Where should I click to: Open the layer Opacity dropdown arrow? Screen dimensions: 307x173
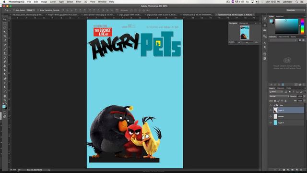tap(304, 96)
